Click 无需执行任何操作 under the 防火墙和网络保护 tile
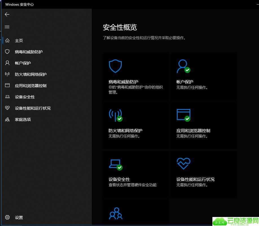The height and width of the screenshot is (226, 259). pos(124,136)
